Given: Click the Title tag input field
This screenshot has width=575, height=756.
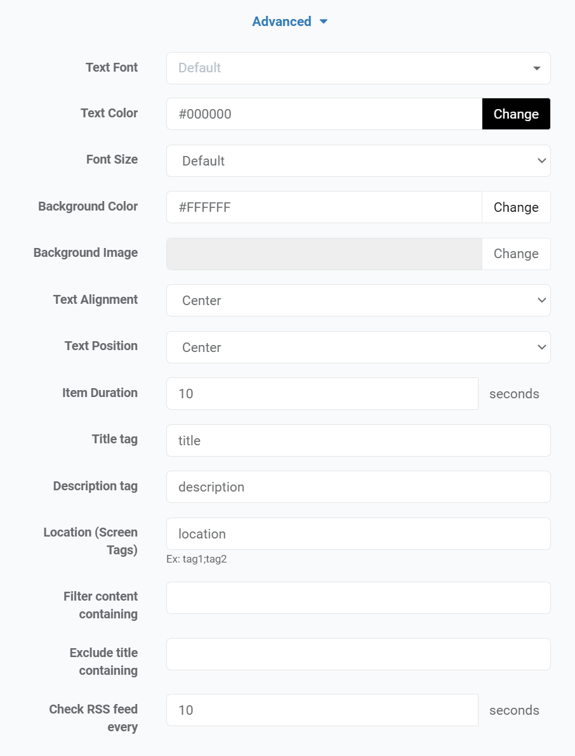Looking at the screenshot, I should tap(359, 440).
